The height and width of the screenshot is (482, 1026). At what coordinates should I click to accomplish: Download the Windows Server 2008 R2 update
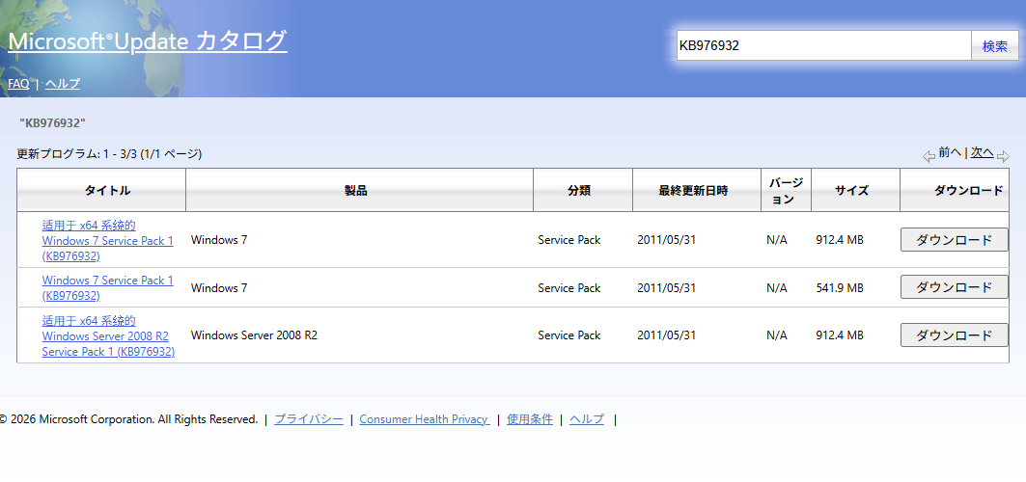point(954,335)
